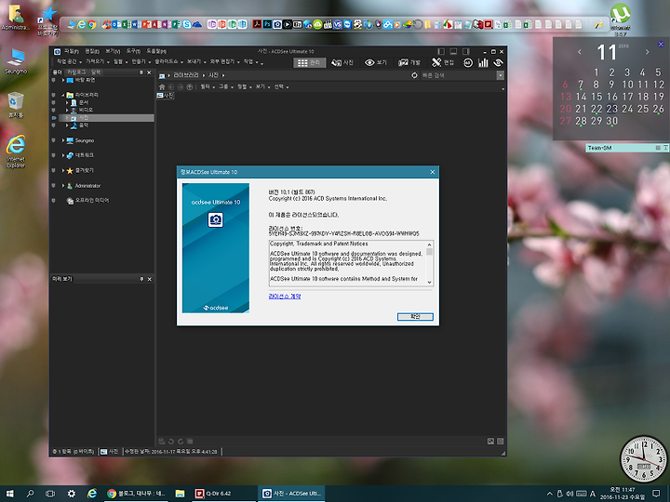
Task: Close the ACDSee Ultimate 10 About dialog
Action: point(433,172)
